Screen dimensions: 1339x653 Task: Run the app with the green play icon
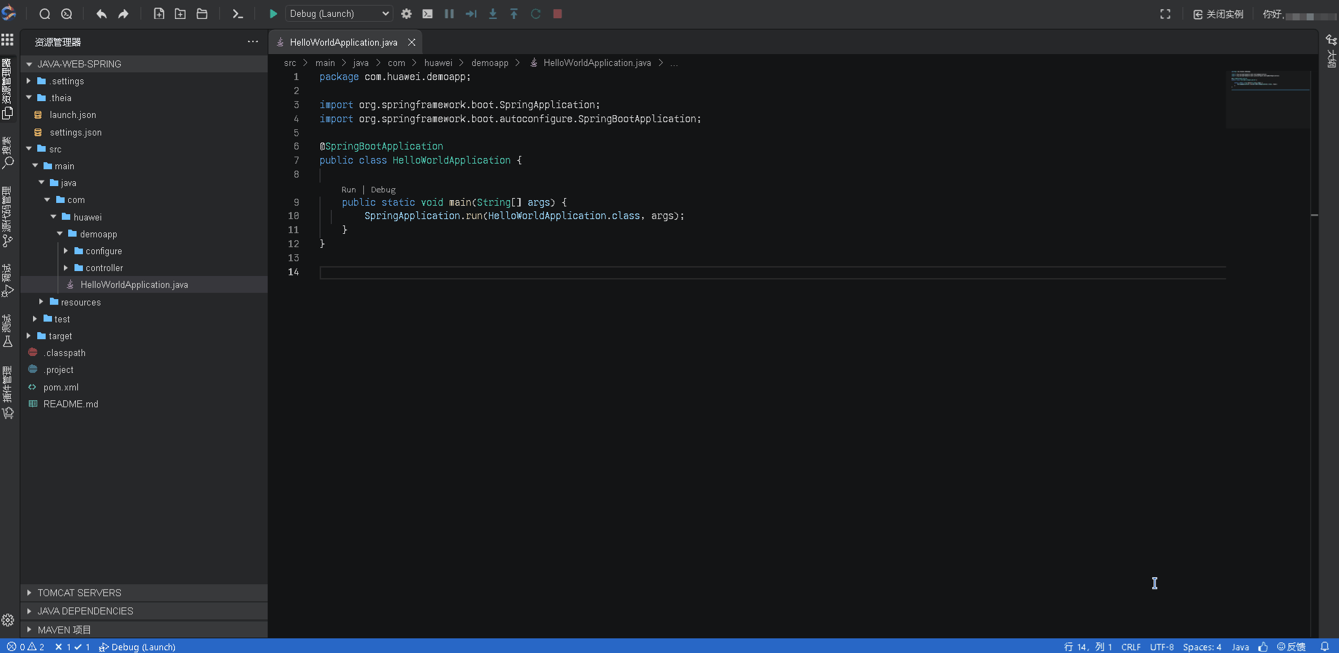(273, 13)
